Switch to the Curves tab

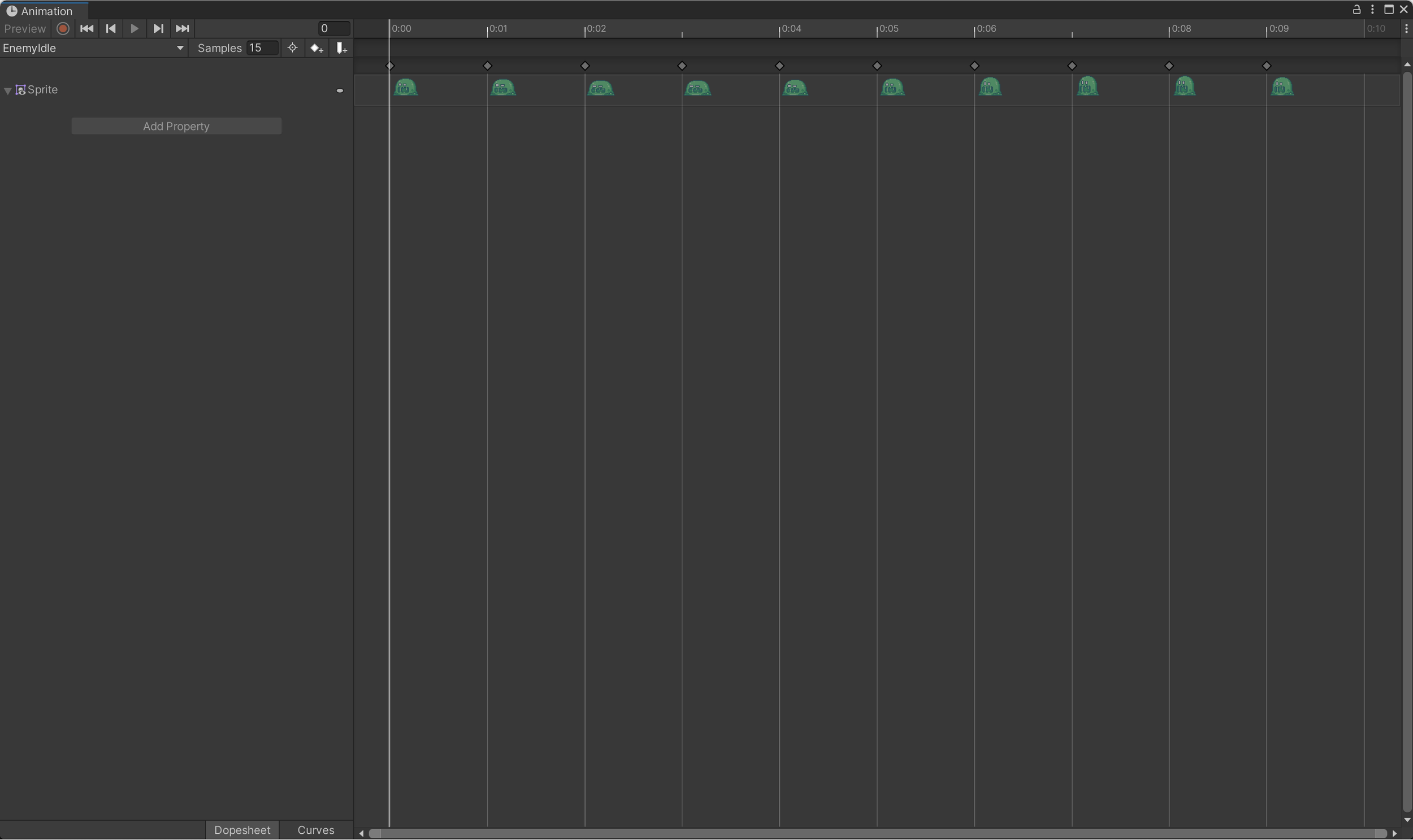pos(316,830)
